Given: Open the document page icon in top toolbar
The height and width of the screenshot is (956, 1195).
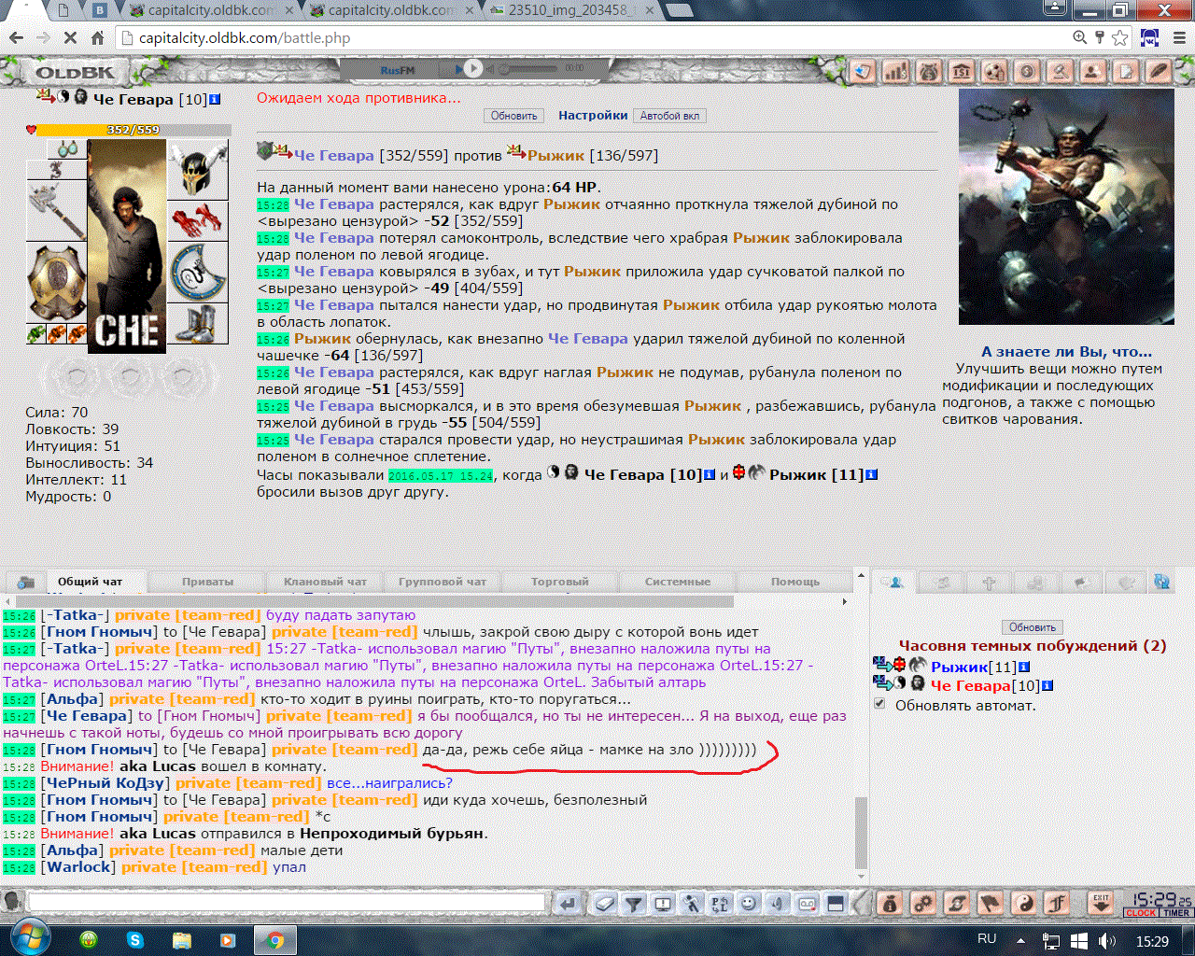Looking at the screenshot, I should point(1125,71).
